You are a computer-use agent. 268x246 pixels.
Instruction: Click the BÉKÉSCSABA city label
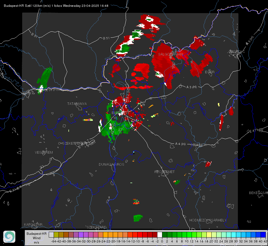coord(258,193)
